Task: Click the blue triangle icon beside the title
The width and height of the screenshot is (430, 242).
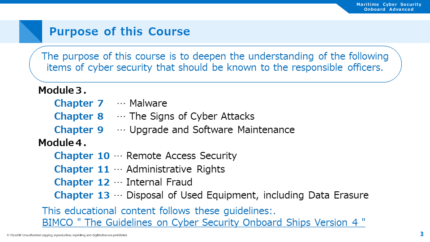Action: tap(30, 32)
